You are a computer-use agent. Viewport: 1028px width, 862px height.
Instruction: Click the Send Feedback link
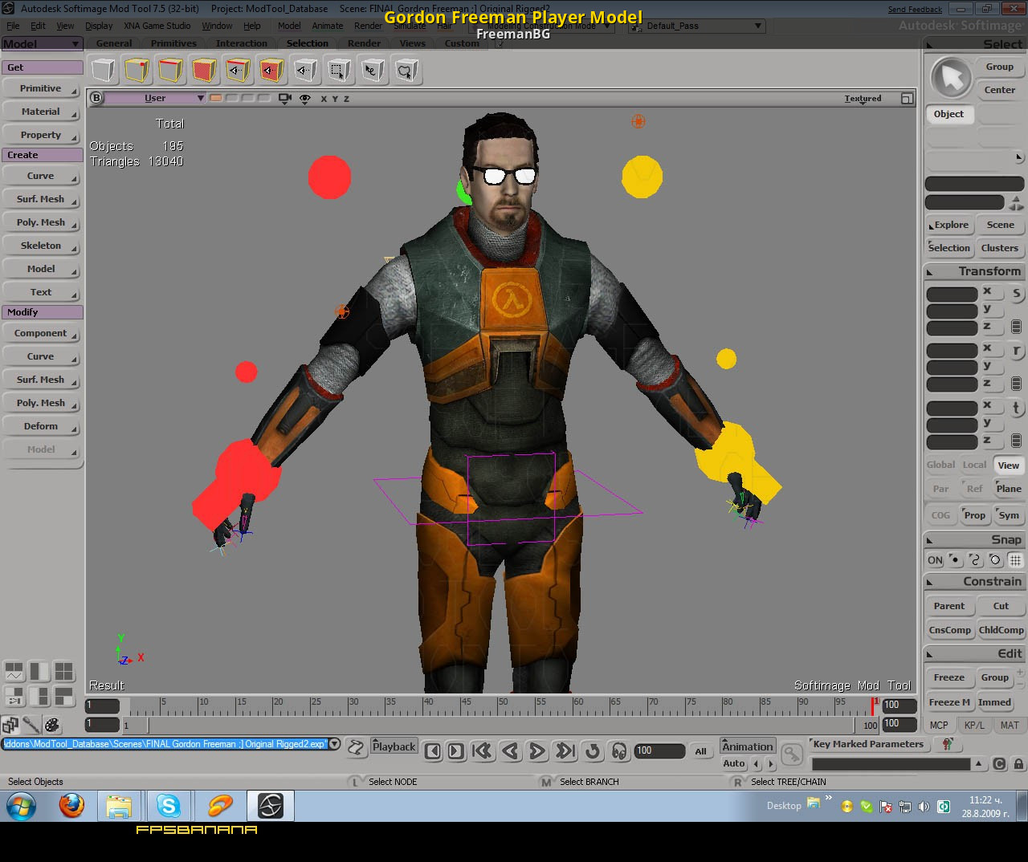(915, 10)
